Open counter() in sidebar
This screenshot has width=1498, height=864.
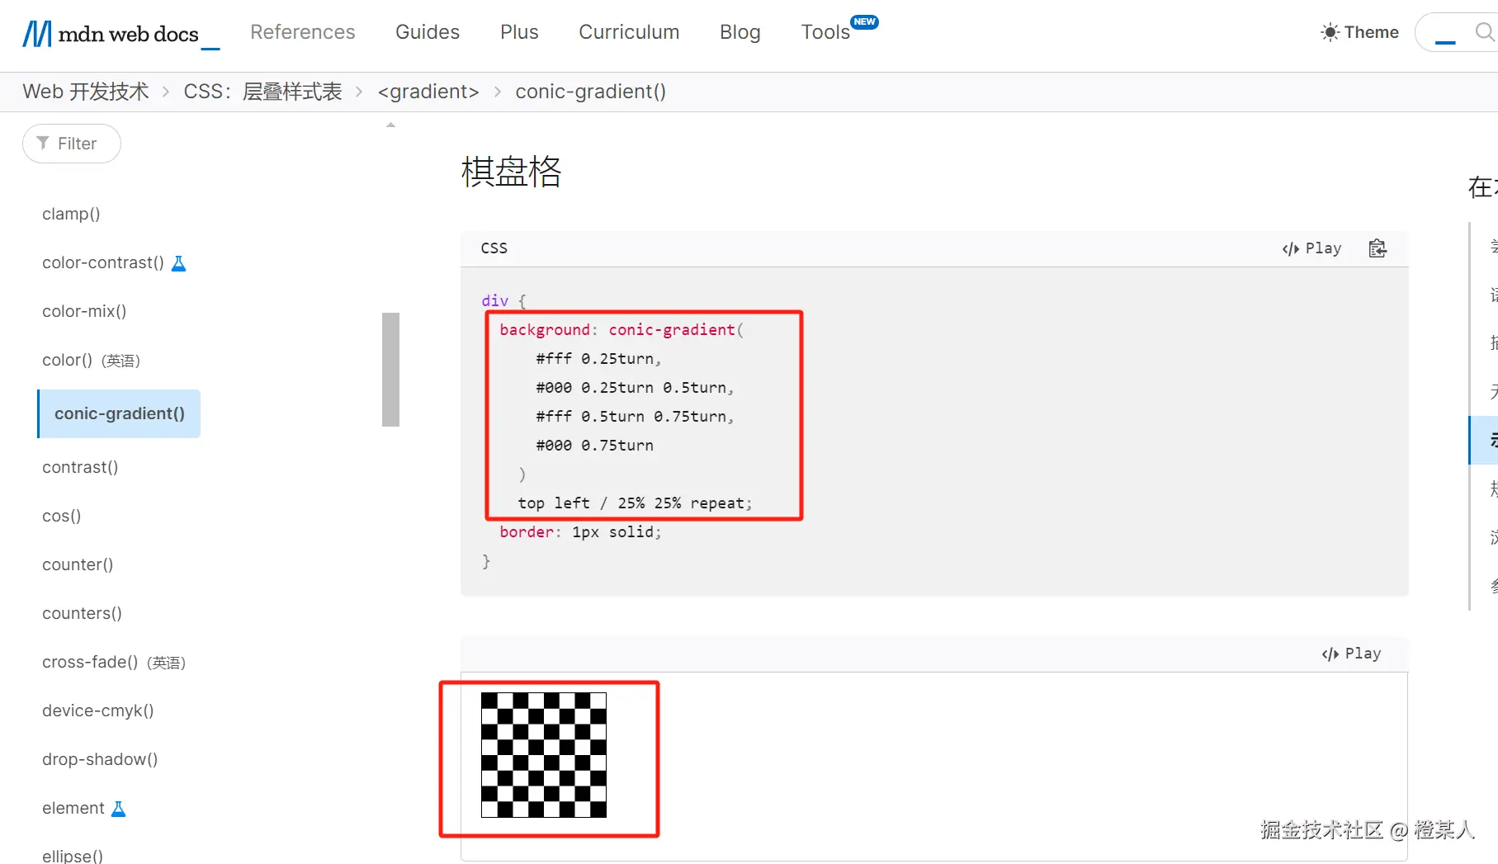(78, 564)
